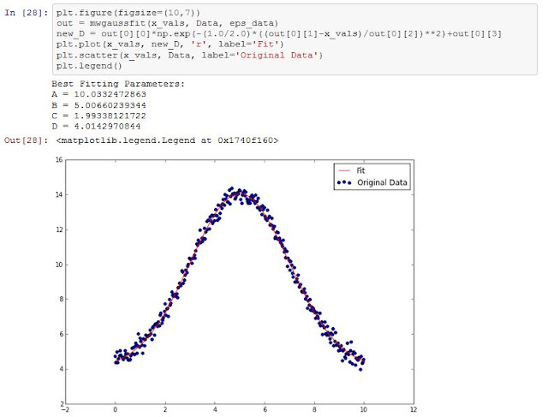Click the y-axis tick label 12
Image resolution: width=548 pixels, height=417 pixels.
59,229
